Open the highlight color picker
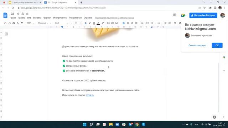Viewport: 228px width, 128px height. (x=103, y=23)
